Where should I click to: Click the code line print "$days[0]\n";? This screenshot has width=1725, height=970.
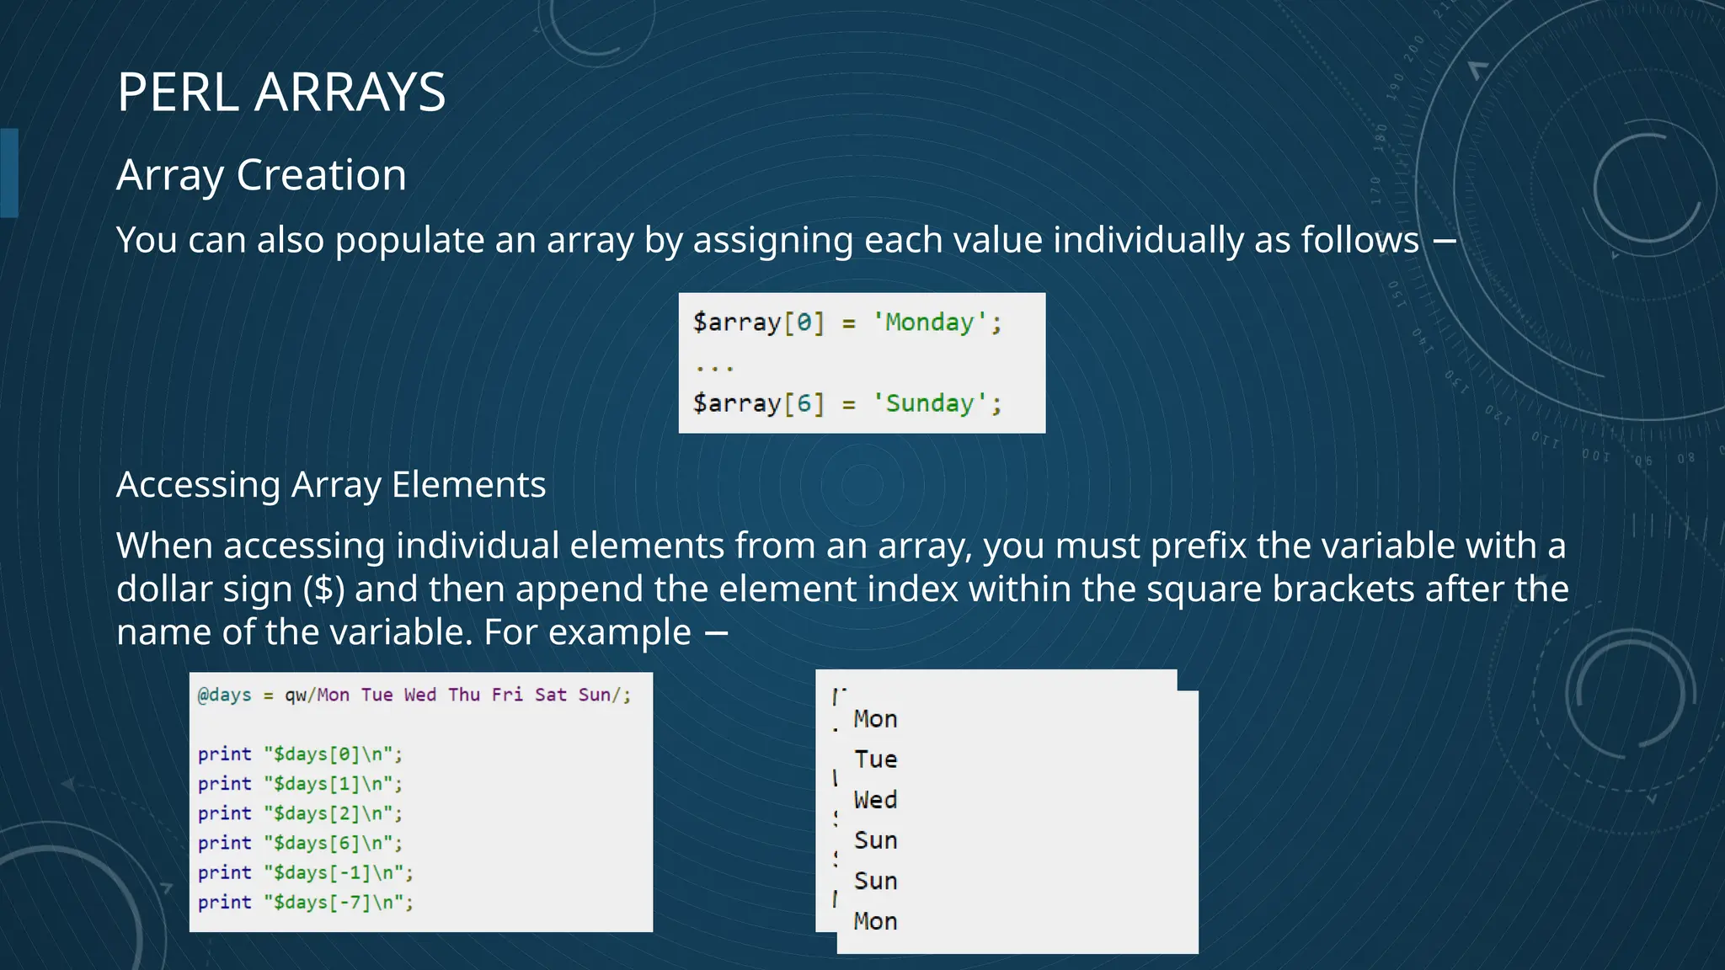(x=300, y=754)
